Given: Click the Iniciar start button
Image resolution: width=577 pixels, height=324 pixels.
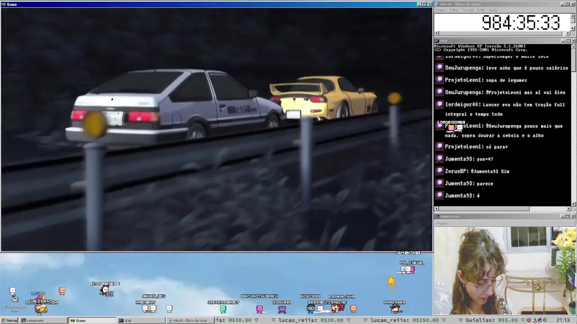Looking at the screenshot, I should coord(9,320).
